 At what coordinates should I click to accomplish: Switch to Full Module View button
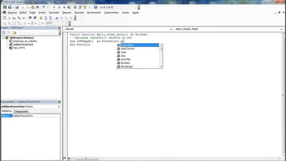coord(68,158)
